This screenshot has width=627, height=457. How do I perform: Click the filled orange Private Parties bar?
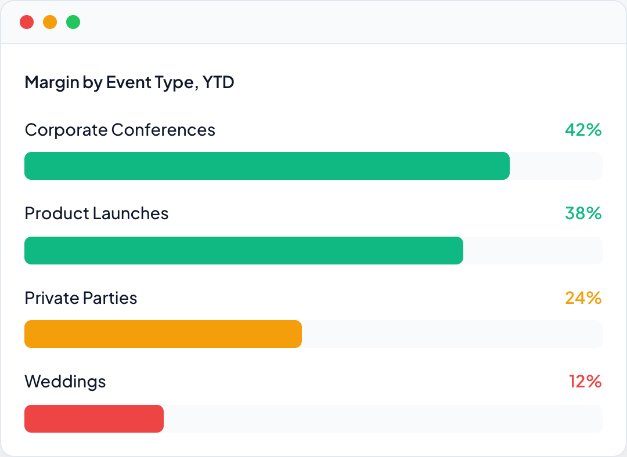(x=163, y=334)
